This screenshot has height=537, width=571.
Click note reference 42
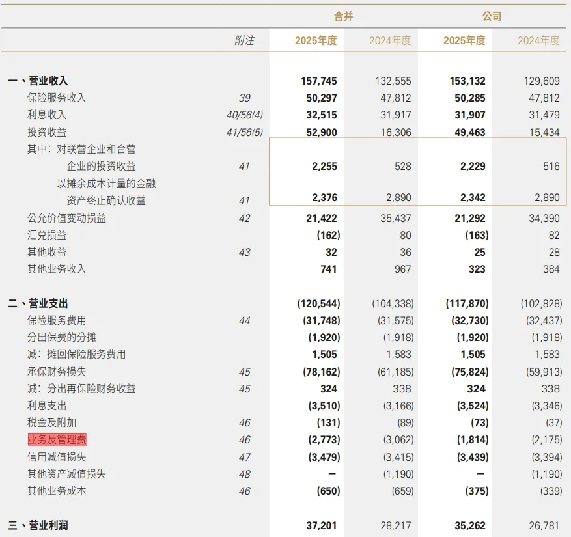tap(244, 219)
